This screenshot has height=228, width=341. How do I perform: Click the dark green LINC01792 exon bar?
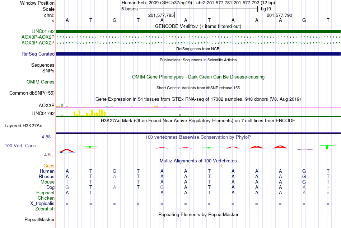click(x=198, y=31)
